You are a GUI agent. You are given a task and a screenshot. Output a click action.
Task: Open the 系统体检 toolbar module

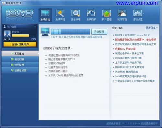(x=45, y=15)
